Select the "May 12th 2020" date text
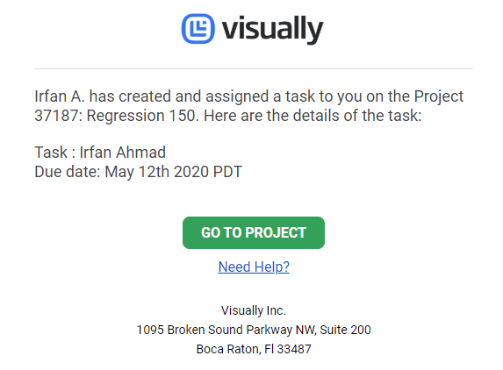This screenshot has width=503, height=370. pos(156,172)
